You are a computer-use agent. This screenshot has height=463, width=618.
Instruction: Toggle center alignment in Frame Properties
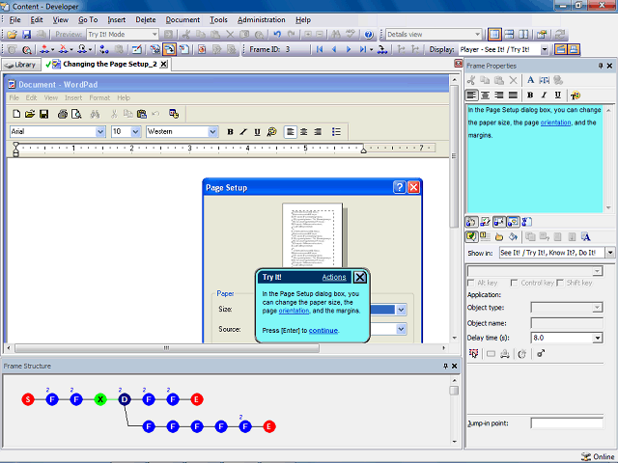coord(485,95)
